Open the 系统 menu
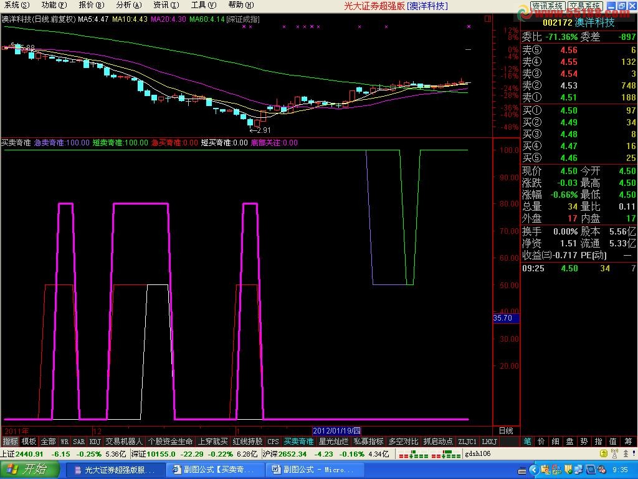Image resolution: width=638 pixels, height=479 pixels. click(x=12, y=5)
